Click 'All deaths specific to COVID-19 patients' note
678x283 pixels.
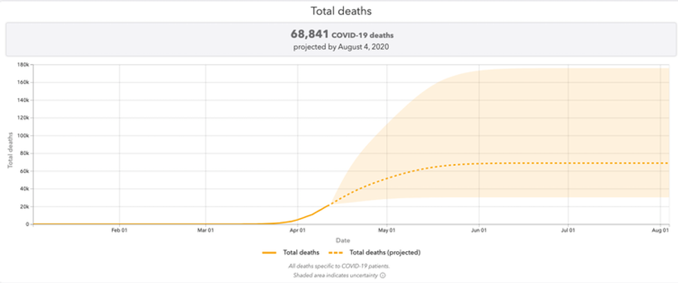339,266
